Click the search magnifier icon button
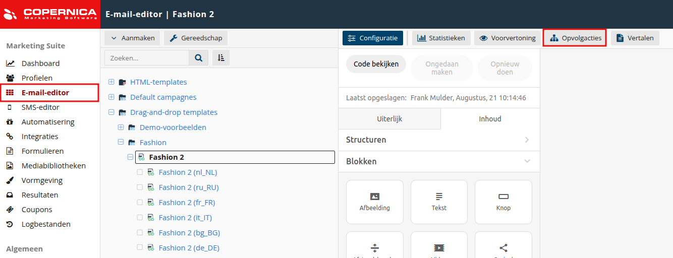 [199, 58]
